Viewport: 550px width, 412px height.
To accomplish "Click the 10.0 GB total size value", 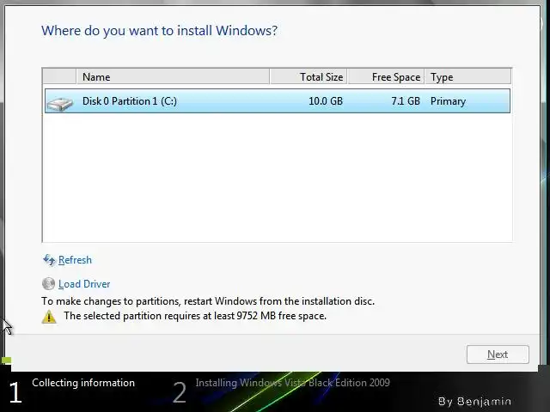I will (x=326, y=101).
